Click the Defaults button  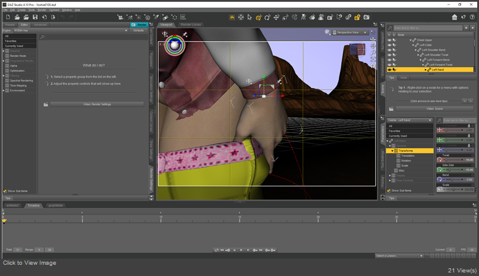tap(138, 30)
